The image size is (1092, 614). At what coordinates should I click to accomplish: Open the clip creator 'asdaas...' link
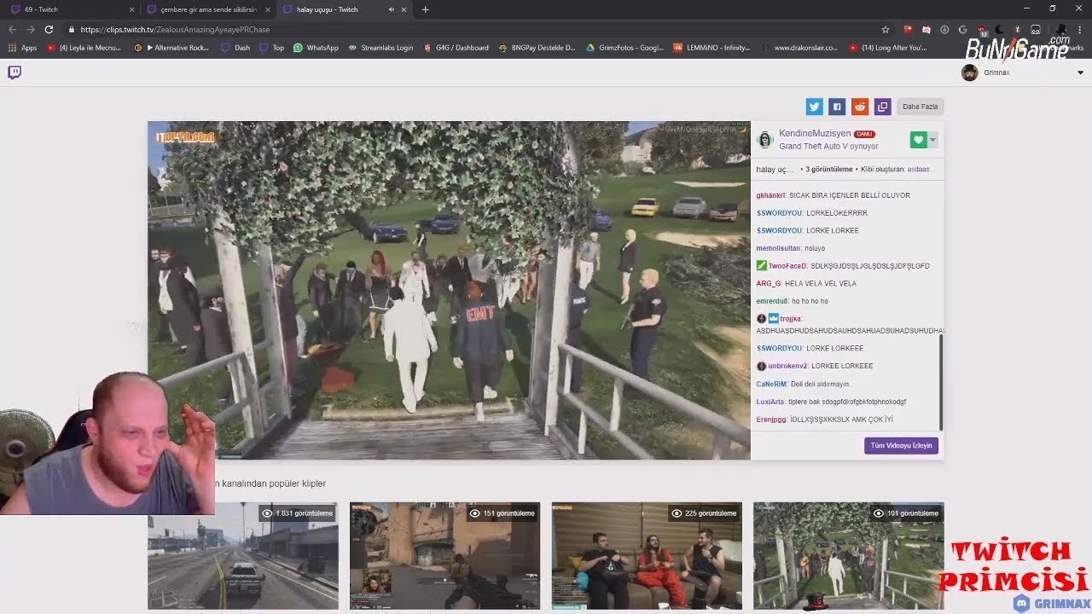click(x=920, y=169)
